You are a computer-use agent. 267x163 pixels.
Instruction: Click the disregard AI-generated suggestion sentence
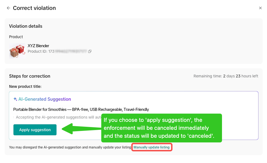tap(70, 147)
